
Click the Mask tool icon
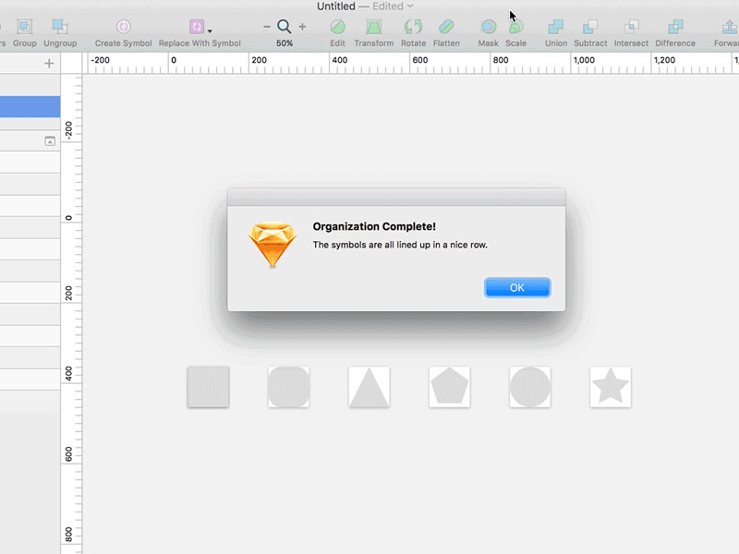[489, 27]
